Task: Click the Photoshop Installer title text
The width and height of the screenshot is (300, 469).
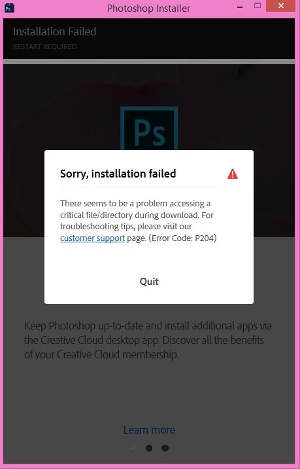Action: pos(148,9)
